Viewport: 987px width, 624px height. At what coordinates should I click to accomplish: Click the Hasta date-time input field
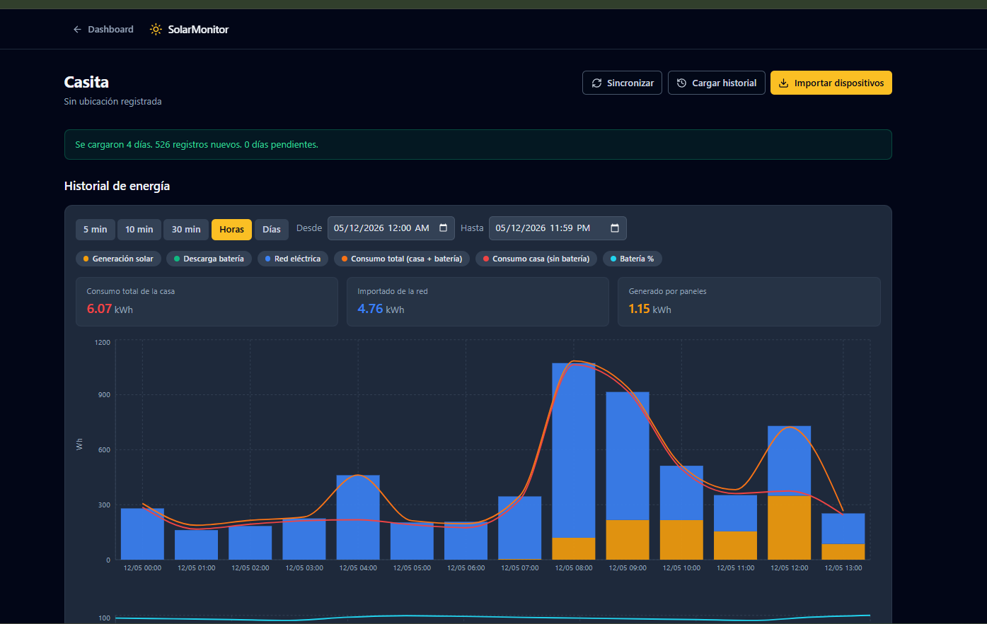coord(558,228)
